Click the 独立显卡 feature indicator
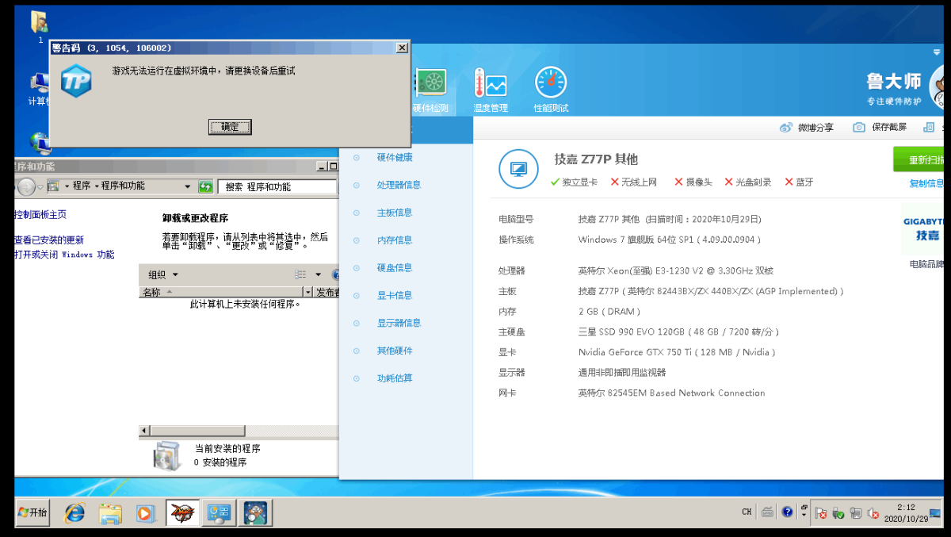 pyautogui.click(x=574, y=182)
